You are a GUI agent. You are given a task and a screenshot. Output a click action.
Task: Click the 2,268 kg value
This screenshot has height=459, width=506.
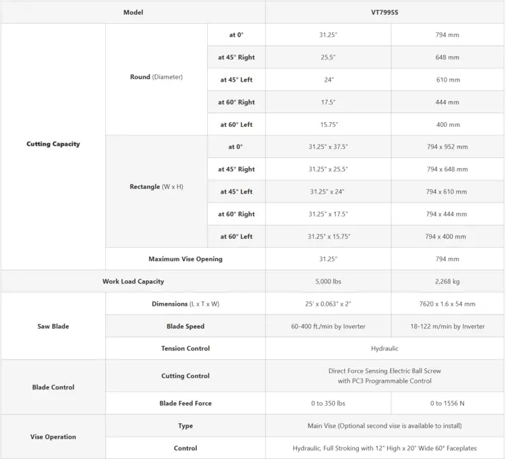click(x=447, y=281)
